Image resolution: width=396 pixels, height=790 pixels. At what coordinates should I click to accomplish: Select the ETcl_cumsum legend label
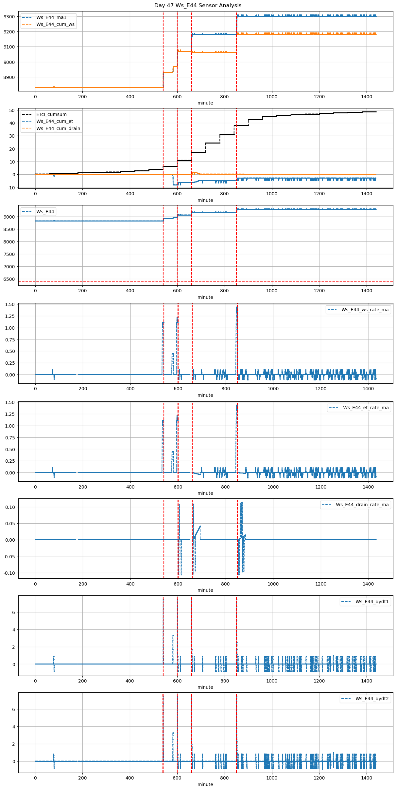[51, 115]
